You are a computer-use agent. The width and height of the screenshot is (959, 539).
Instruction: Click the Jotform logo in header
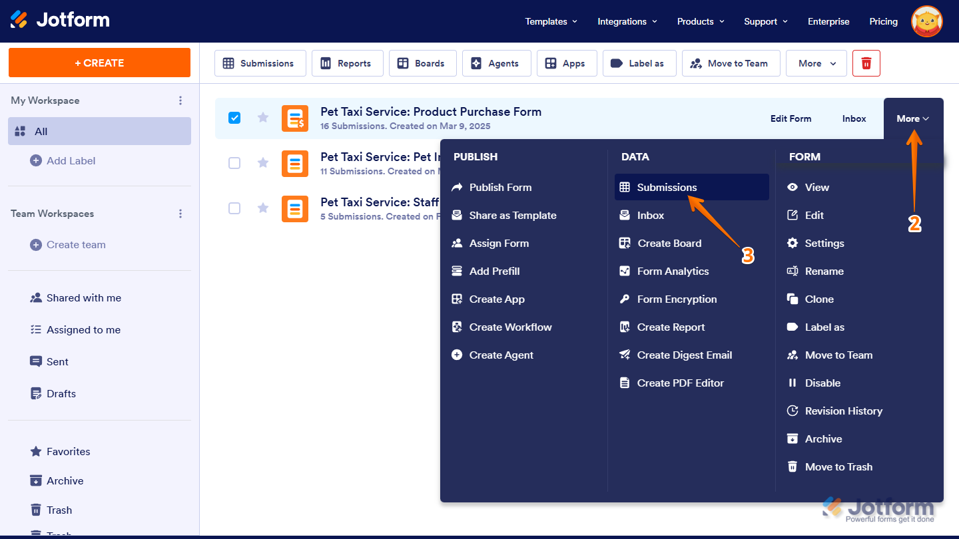click(60, 20)
